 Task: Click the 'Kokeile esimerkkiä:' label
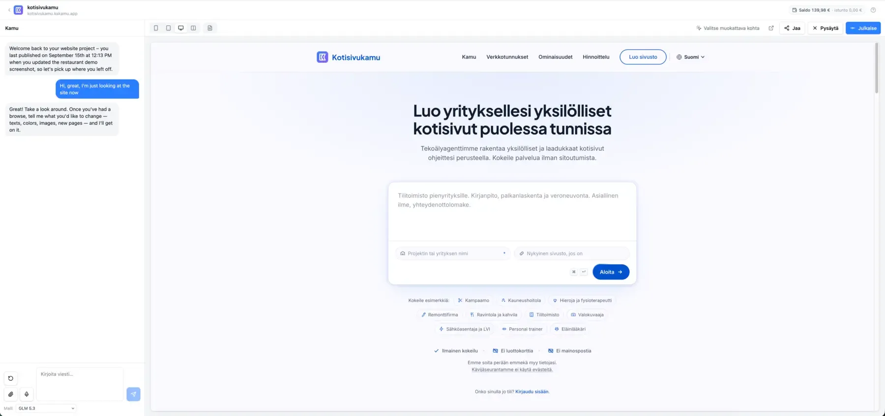coord(429,300)
